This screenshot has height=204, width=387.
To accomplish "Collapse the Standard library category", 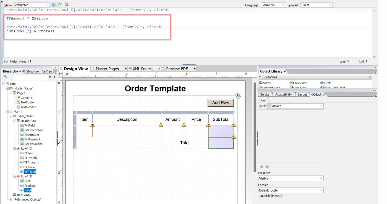I will (260, 77).
